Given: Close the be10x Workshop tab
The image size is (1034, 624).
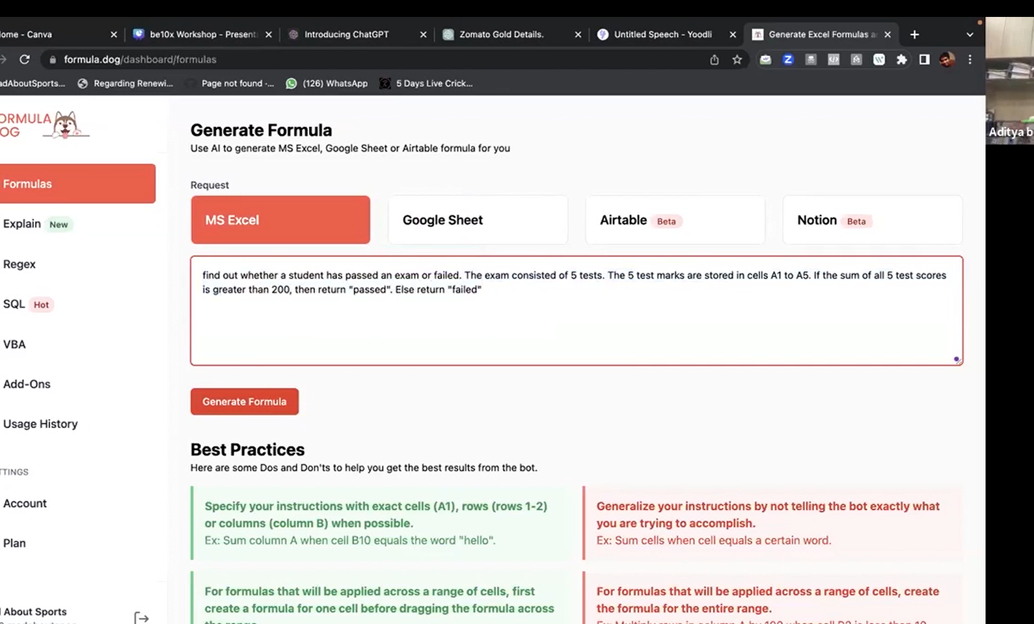Looking at the screenshot, I should click(269, 34).
